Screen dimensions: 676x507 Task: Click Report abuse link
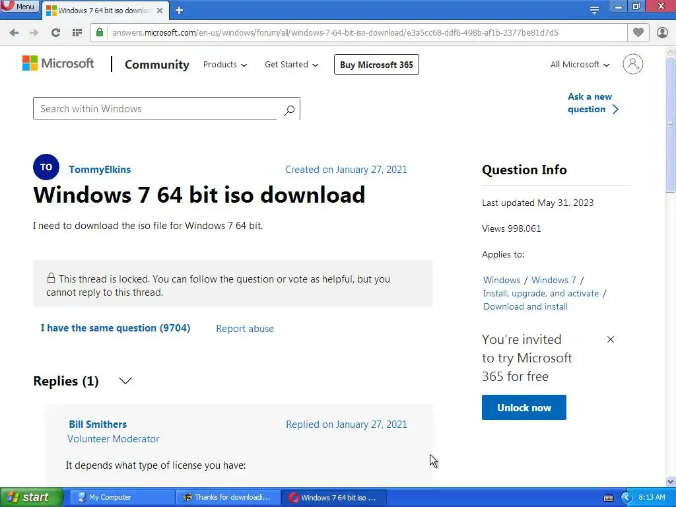(245, 329)
